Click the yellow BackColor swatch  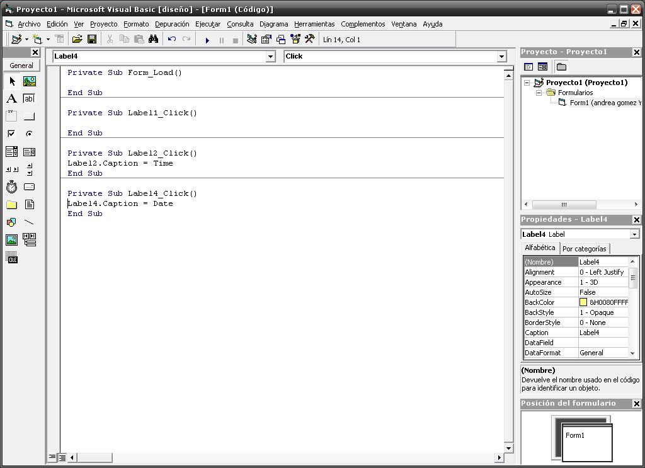pyautogui.click(x=584, y=302)
